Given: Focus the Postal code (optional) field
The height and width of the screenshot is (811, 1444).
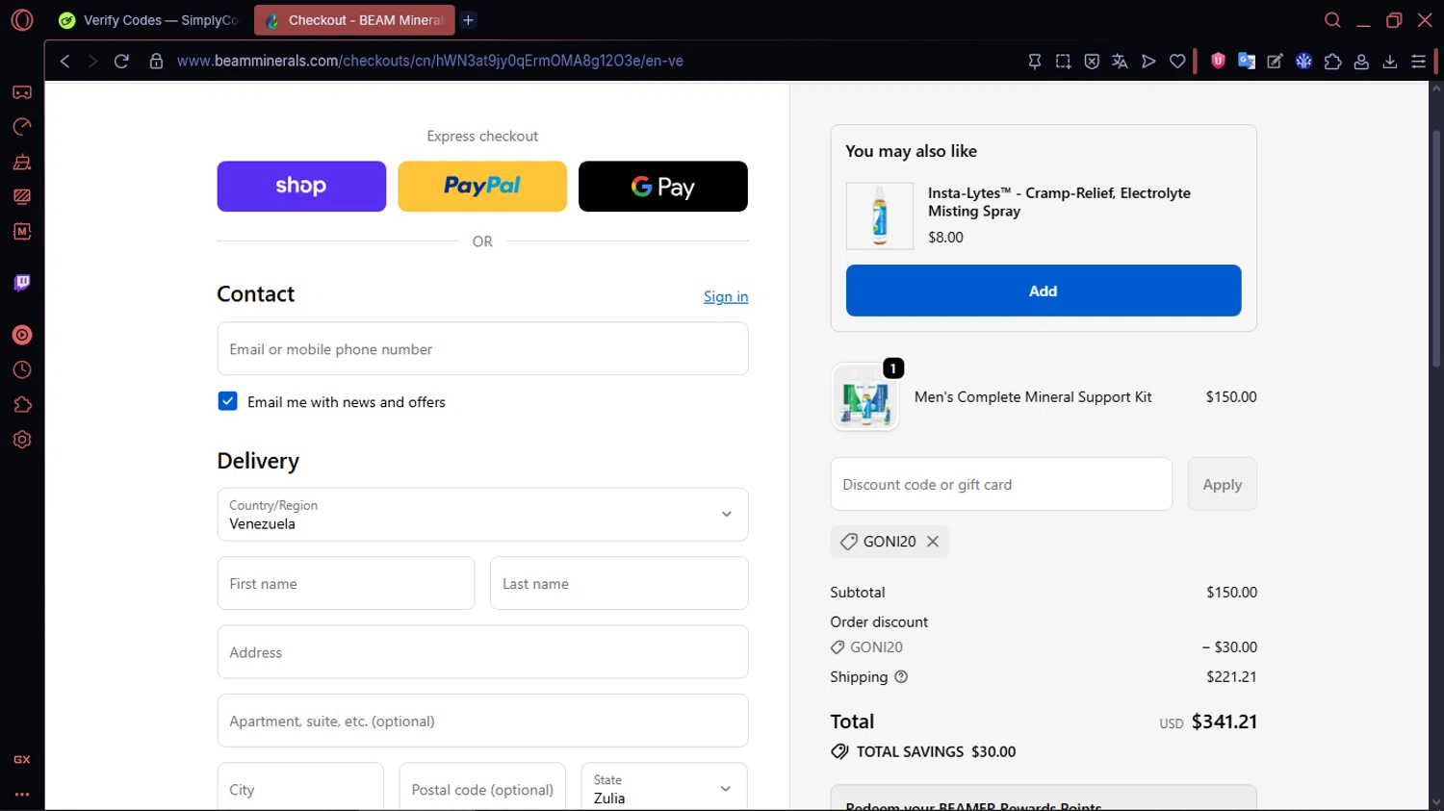Looking at the screenshot, I should [x=482, y=789].
